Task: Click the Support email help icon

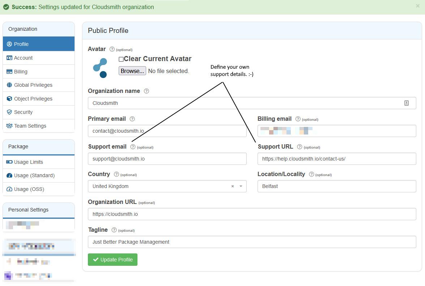Action: click(133, 147)
